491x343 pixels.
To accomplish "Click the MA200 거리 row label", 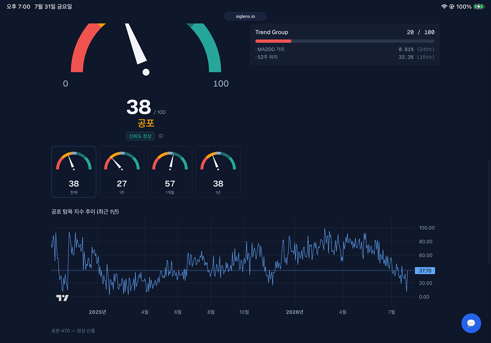I will 270,50.
